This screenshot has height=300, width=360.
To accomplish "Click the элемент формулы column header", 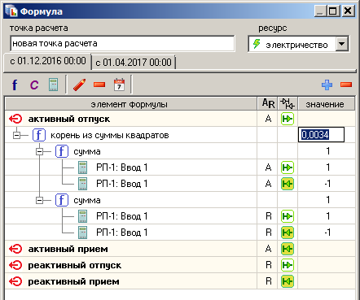I will (x=131, y=104).
